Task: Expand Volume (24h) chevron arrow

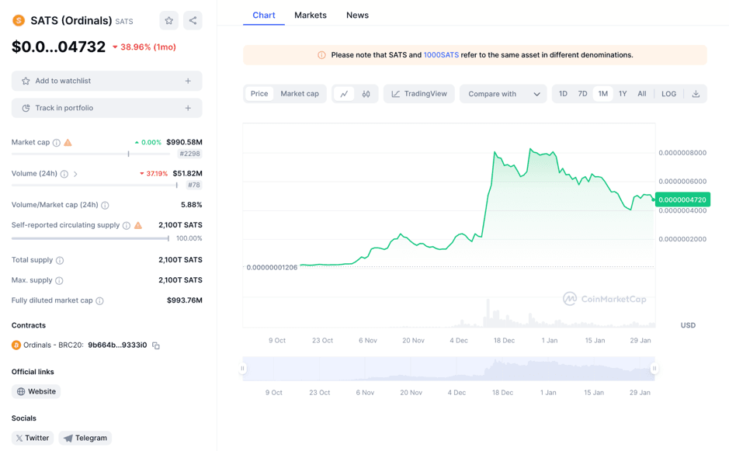Action: click(75, 174)
